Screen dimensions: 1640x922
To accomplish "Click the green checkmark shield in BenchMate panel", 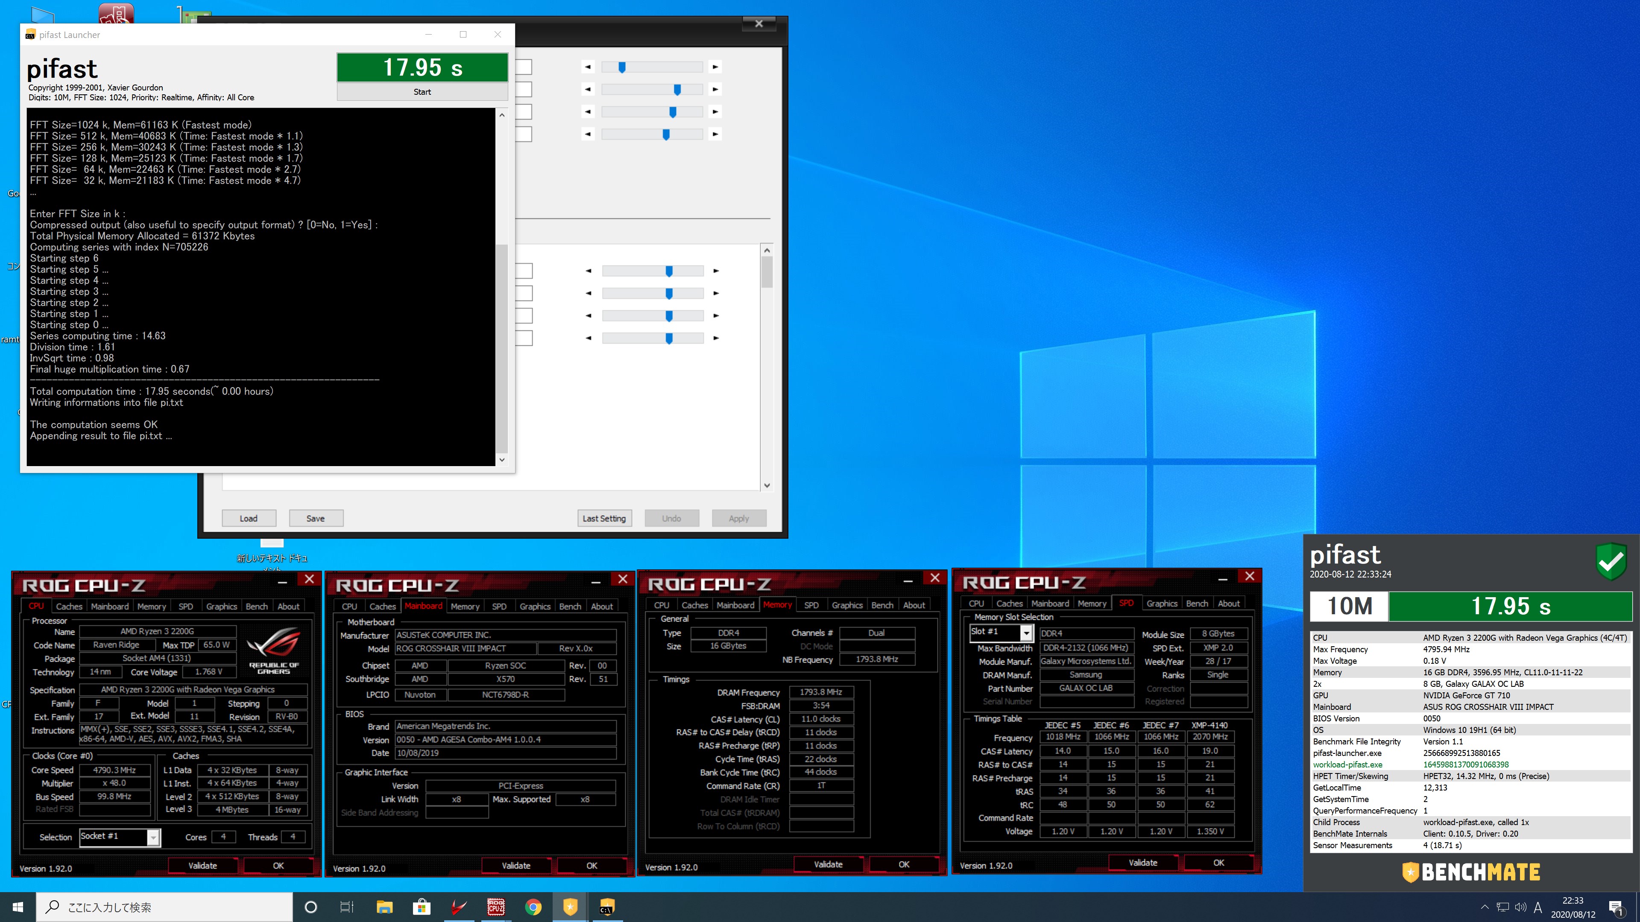I will tap(1612, 560).
